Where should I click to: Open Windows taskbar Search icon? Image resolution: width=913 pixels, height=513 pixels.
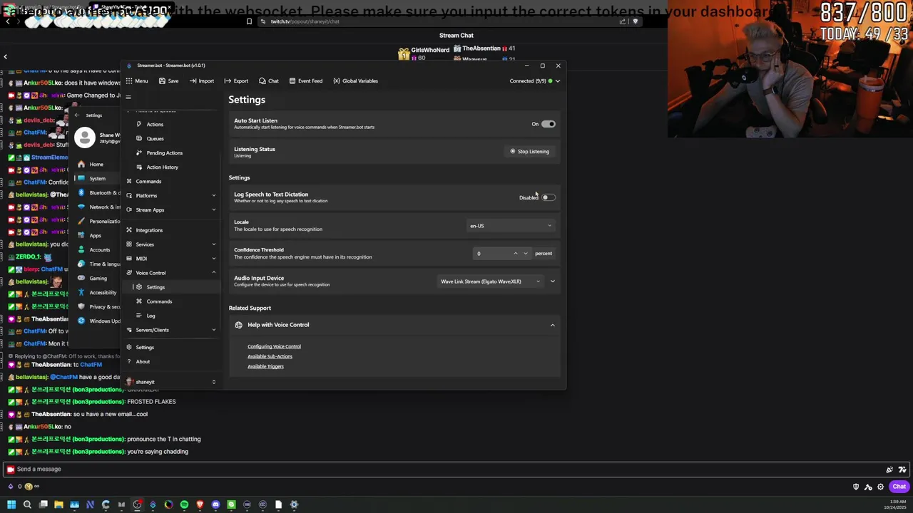(27, 504)
